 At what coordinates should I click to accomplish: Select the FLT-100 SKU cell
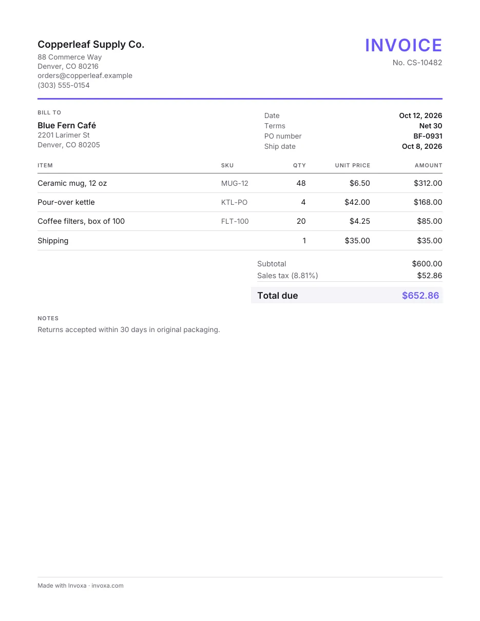[x=235, y=221]
